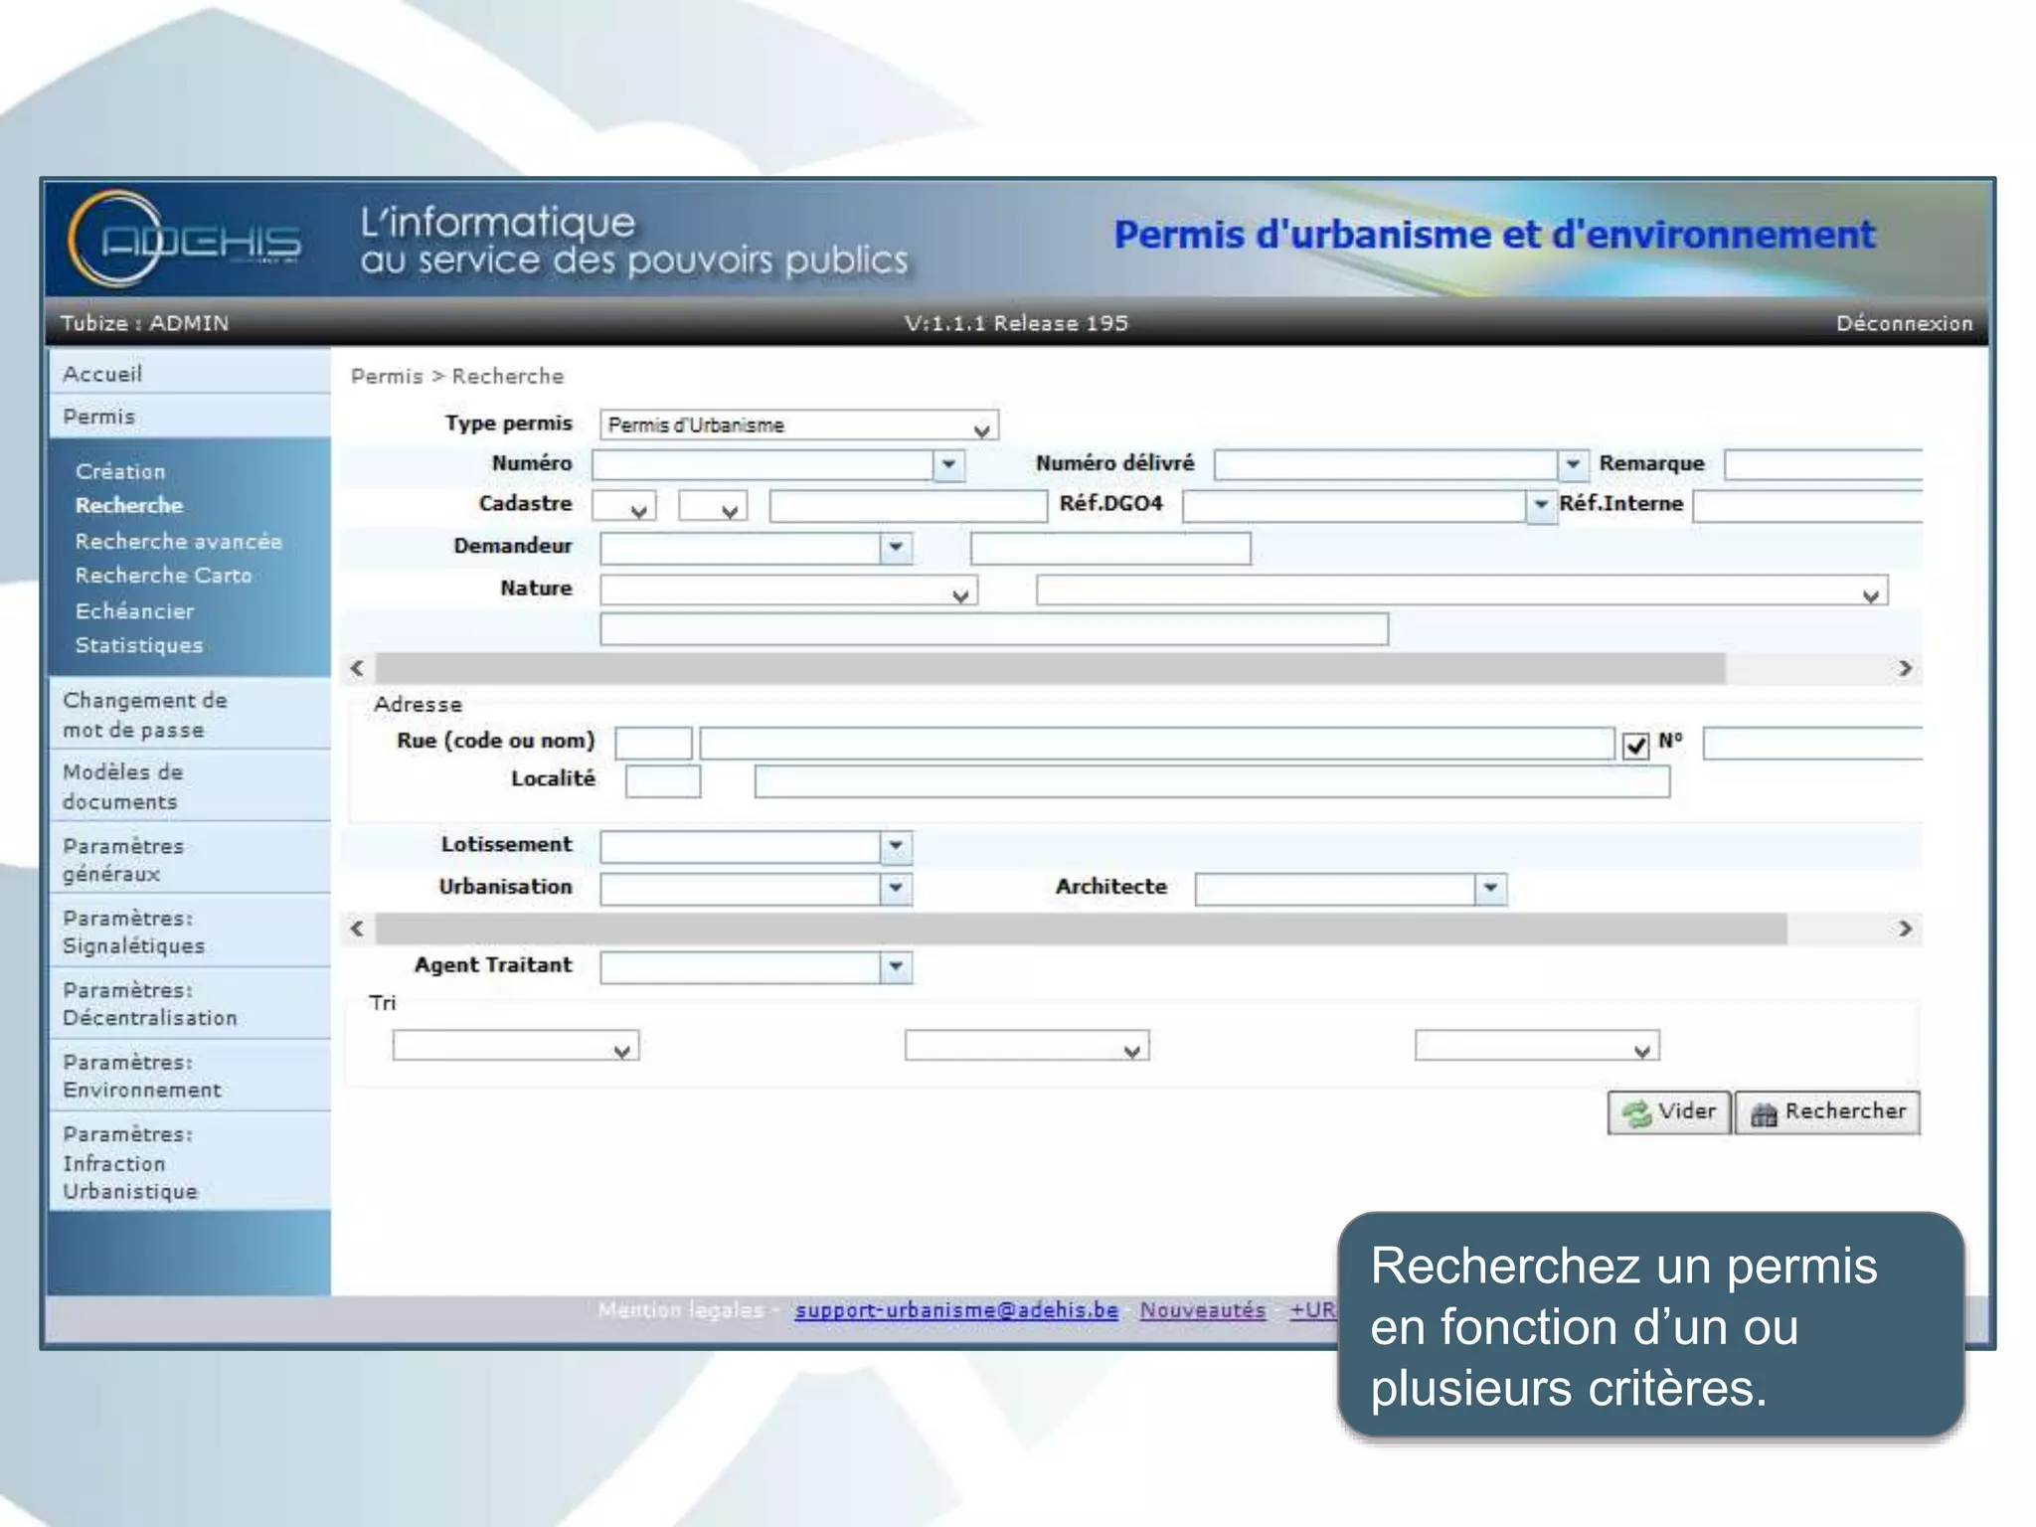Screen dimensions: 2036x1527
Task: Open the first Nature dropdown
Action: coord(788,592)
